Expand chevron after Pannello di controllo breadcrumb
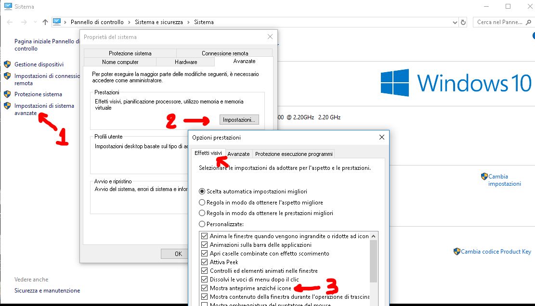This screenshot has height=306, width=535. coord(130,22)
